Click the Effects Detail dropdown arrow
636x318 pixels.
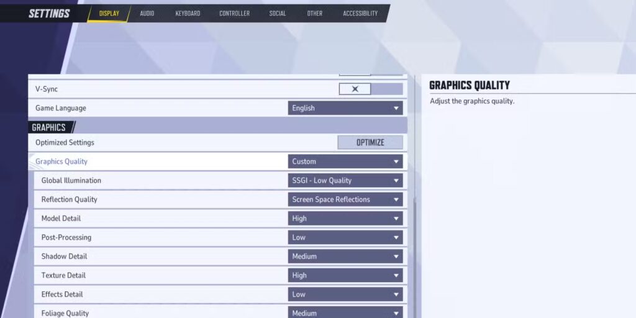coord(396,294)
